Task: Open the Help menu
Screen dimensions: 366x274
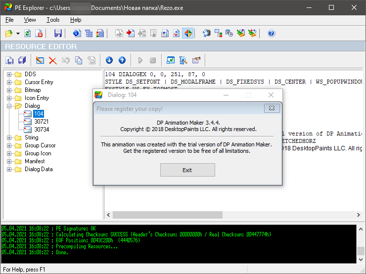Action: pos(76,20)
